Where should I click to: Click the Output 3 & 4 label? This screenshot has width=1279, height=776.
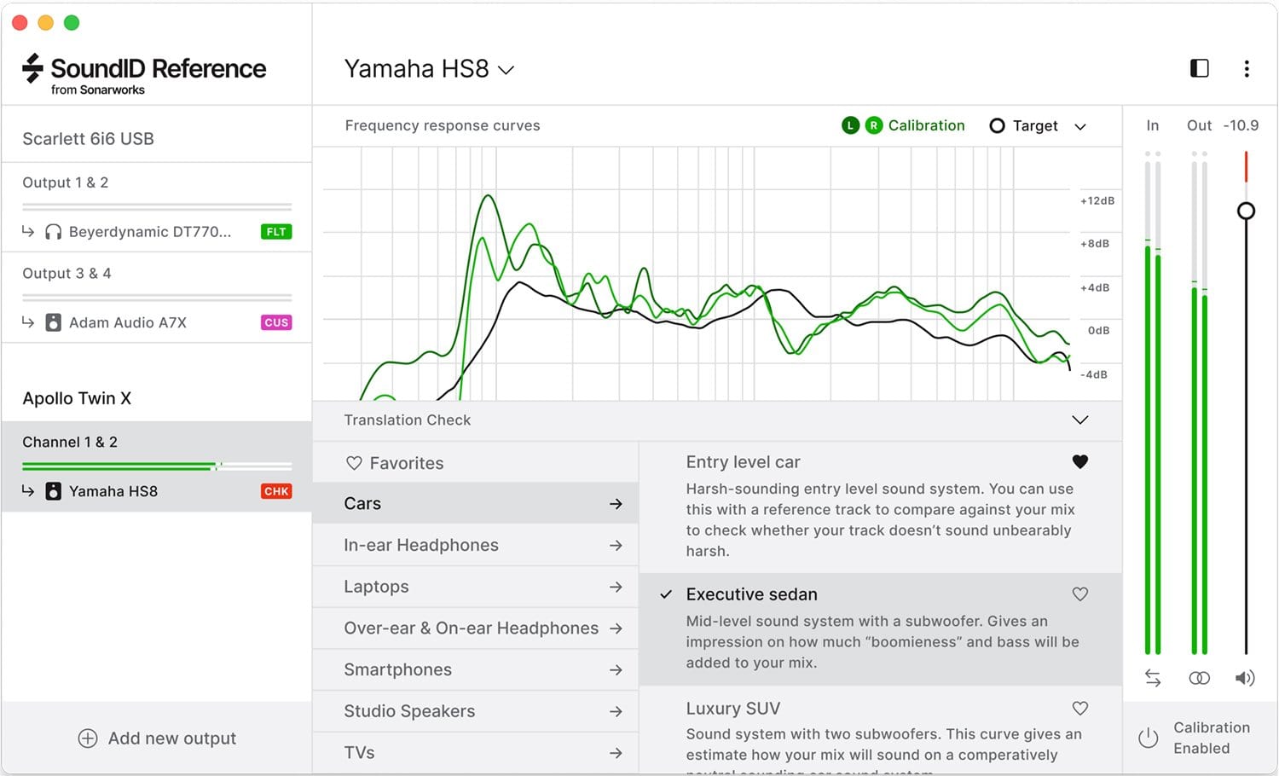pyautogui.click(x=67, y=274)
